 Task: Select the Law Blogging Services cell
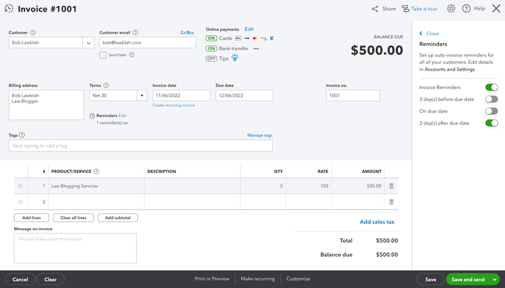pyautogui.click(x=96, y=186)
